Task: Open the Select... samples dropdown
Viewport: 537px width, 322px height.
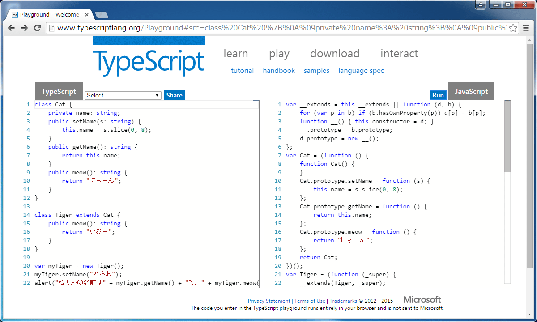Action: pyautogui.click(x=123, y=95)
